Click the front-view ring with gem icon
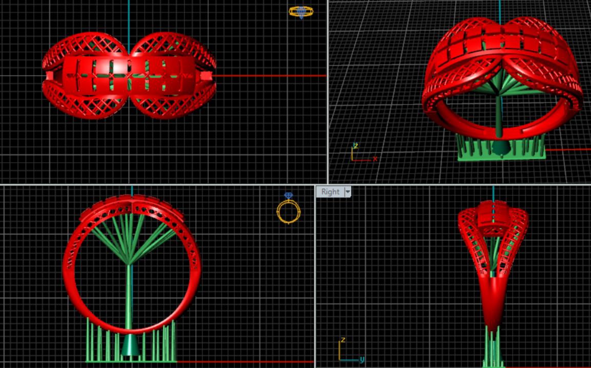The image size is (591, 368). click(x=289, y=208)
